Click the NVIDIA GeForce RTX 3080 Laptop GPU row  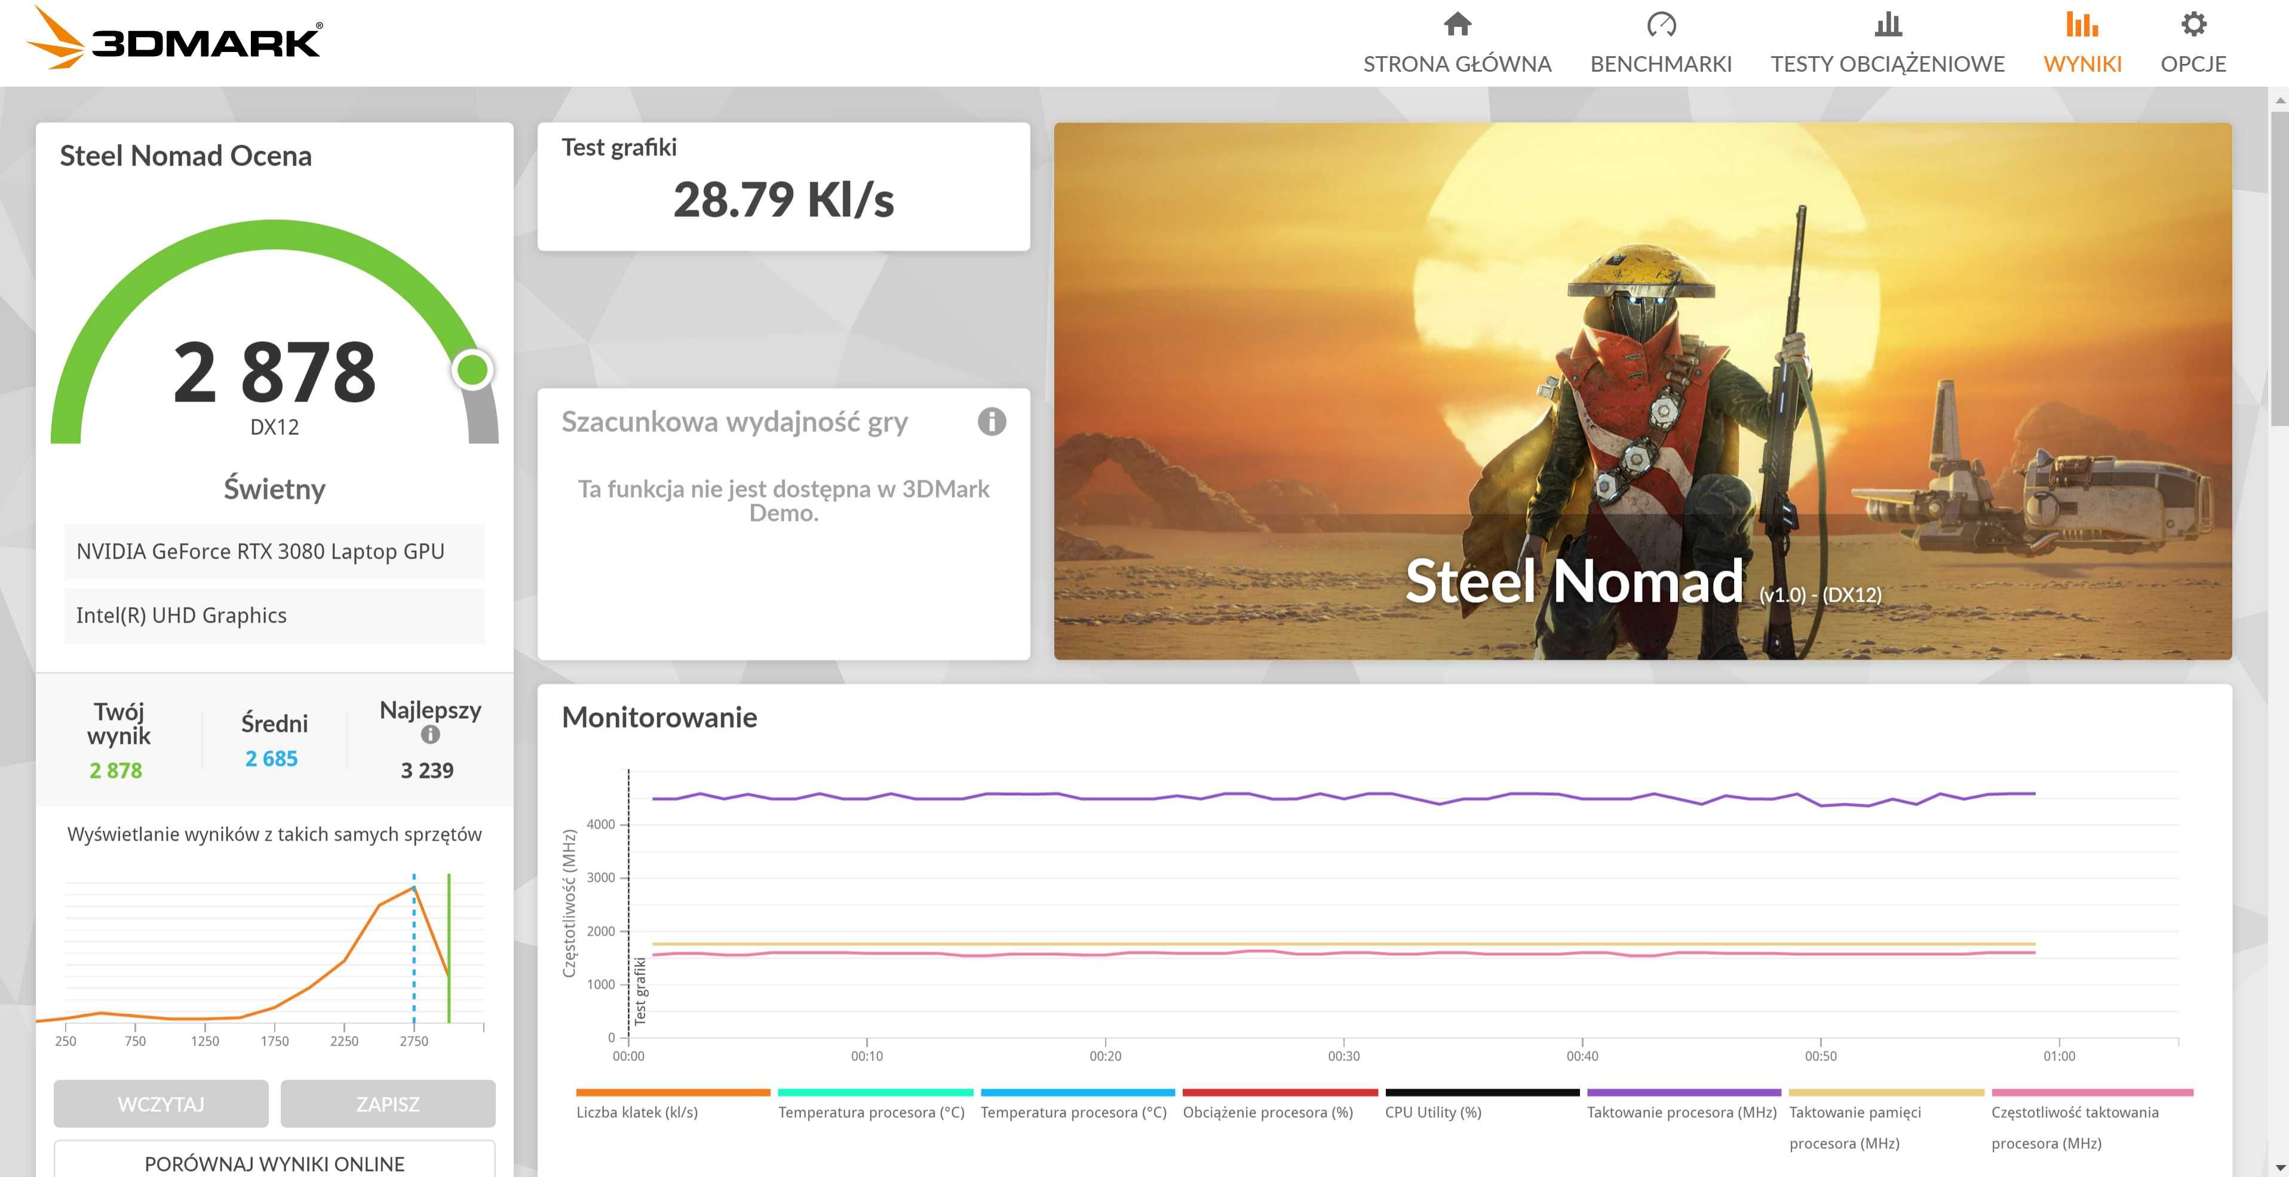click(275, 551)
